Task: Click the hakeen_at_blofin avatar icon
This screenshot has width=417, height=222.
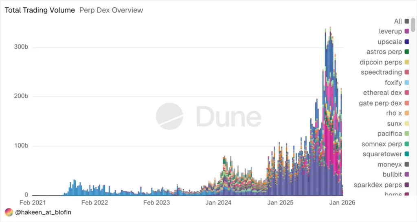Action: (x=9, y=212)
